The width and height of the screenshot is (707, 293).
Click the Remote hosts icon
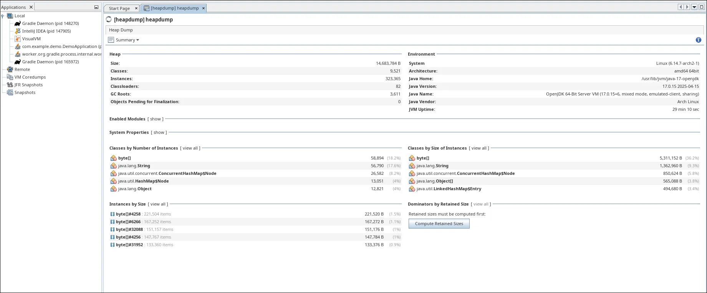[10, 69]
